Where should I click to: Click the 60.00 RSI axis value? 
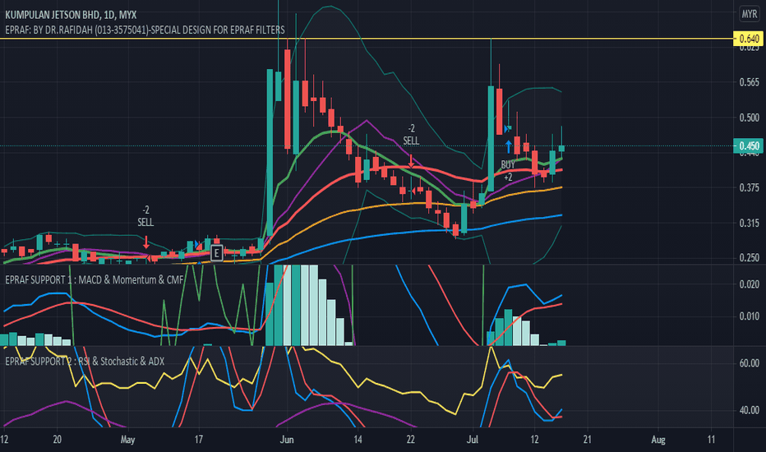(750, 363)
